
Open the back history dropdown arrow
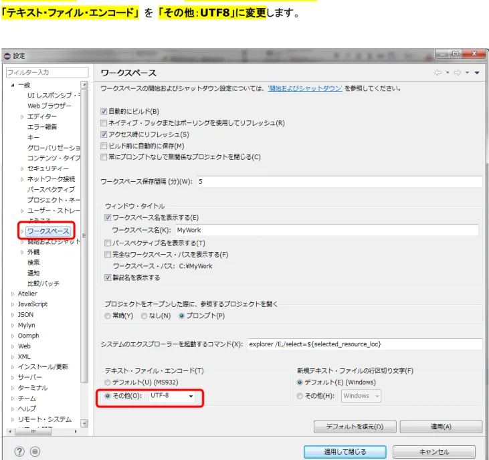click(x=448, y=73)
